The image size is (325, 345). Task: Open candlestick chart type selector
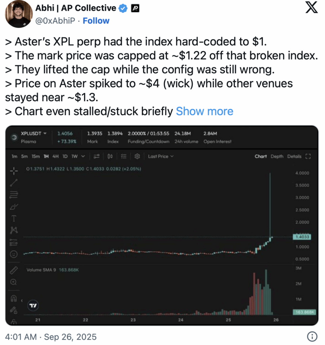110,156
